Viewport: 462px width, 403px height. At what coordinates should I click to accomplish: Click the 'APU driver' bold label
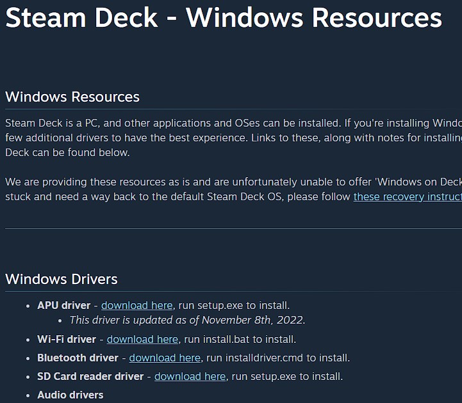[64, 305]
